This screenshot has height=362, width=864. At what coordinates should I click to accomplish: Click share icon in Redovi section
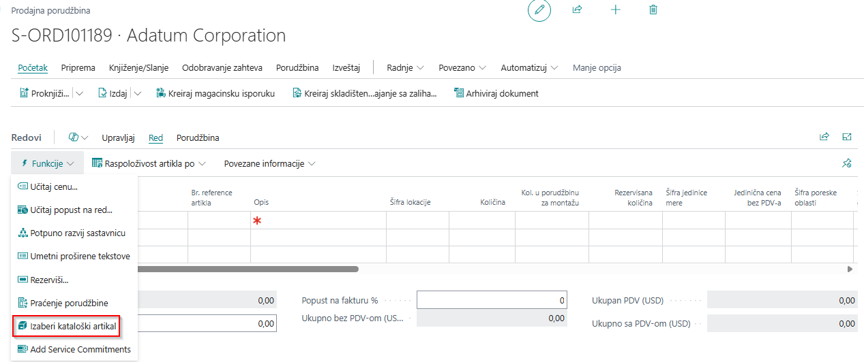(x=824, y=137)
